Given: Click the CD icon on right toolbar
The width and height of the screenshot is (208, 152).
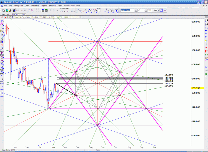Looking at the screenshot, I should pyautogui.click(x=206, y=74).
